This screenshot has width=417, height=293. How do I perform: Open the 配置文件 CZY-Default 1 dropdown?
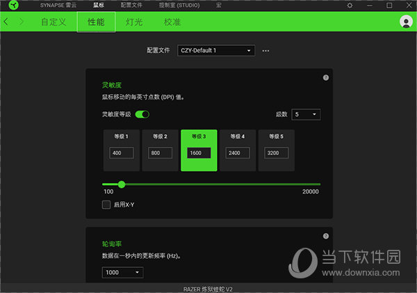pos(216,50)
